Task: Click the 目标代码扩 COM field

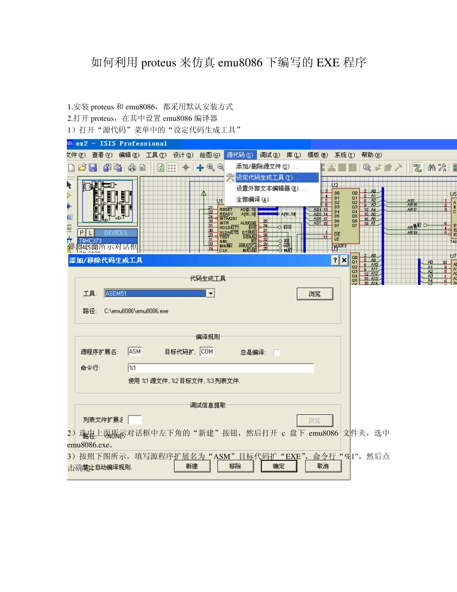Action: 207,352
